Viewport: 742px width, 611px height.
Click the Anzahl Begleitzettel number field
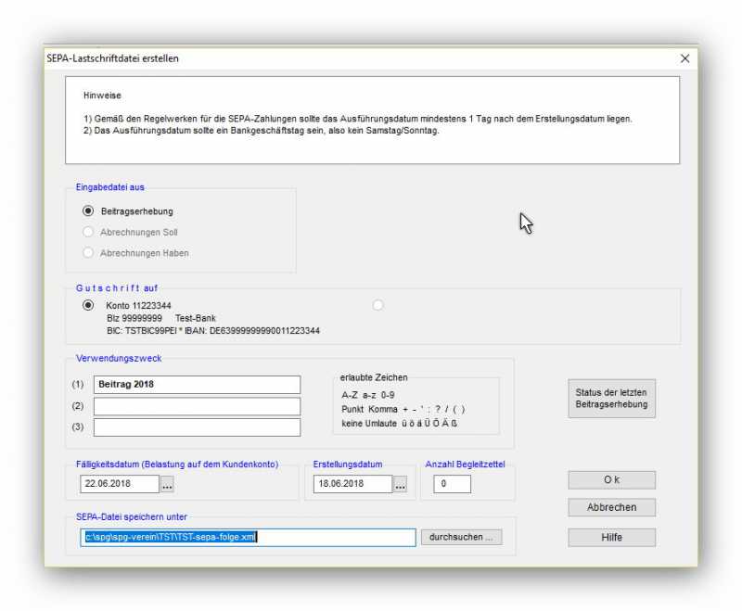[452, 484]
